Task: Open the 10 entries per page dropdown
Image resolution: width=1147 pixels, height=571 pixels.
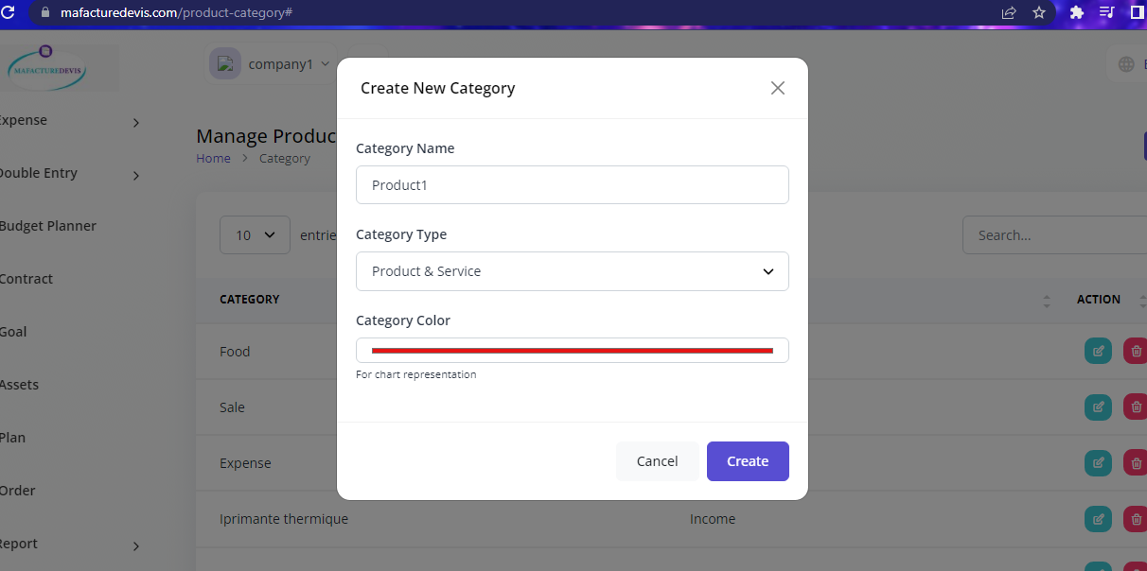Action: 255,235
